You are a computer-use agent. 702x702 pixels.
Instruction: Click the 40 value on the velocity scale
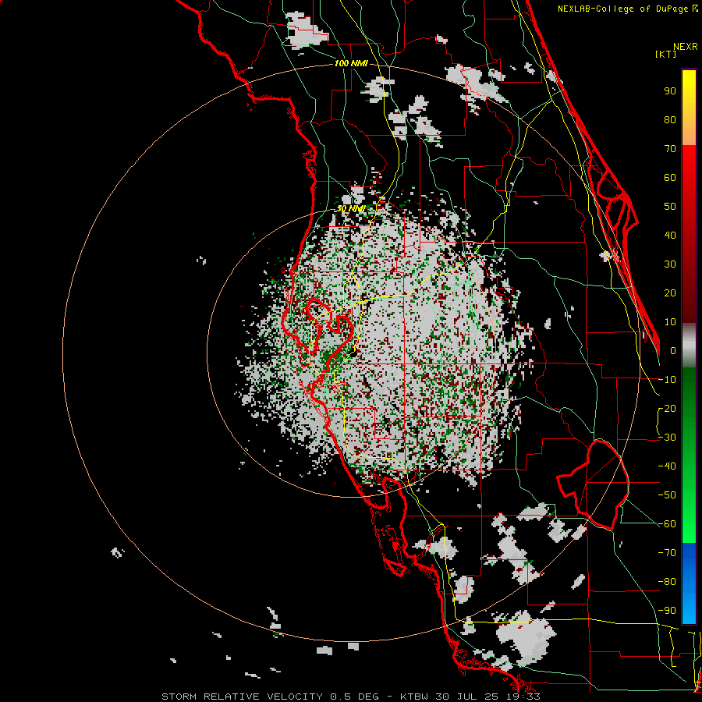[670, 236]
